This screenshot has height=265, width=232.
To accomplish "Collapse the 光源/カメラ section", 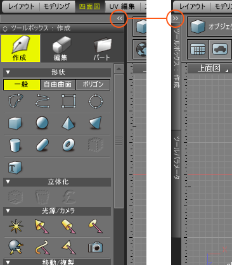I will [8, 211].
